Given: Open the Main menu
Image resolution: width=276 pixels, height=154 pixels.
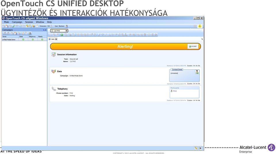Looking at the screenshot, I should pos(7,22).
